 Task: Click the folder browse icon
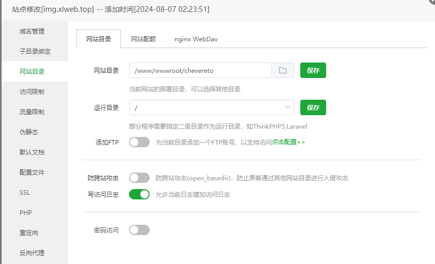283,71
